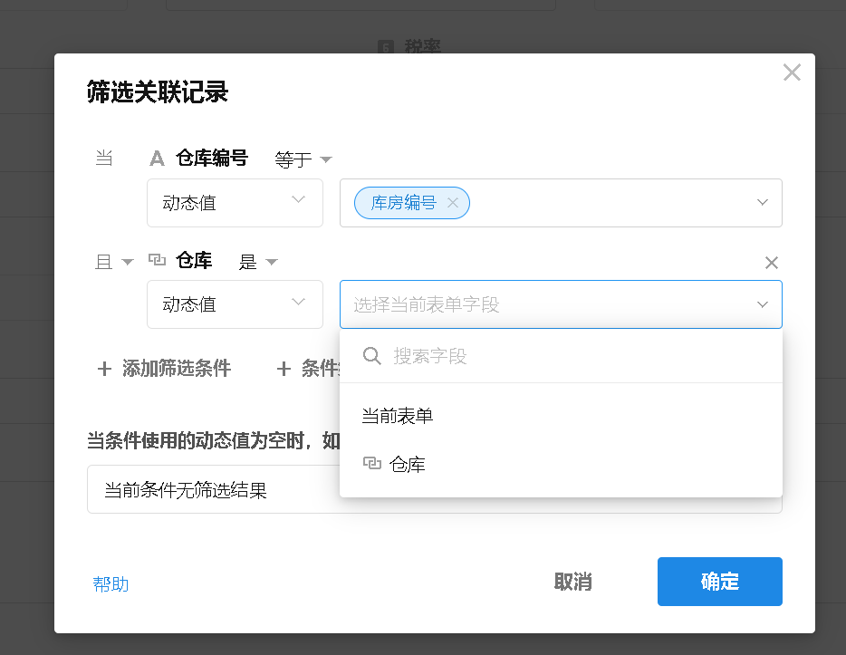The height and width of the screenshot is (655, 846).
Task: Close the 筛选关联记录 dialog
Action: (792, 73)
